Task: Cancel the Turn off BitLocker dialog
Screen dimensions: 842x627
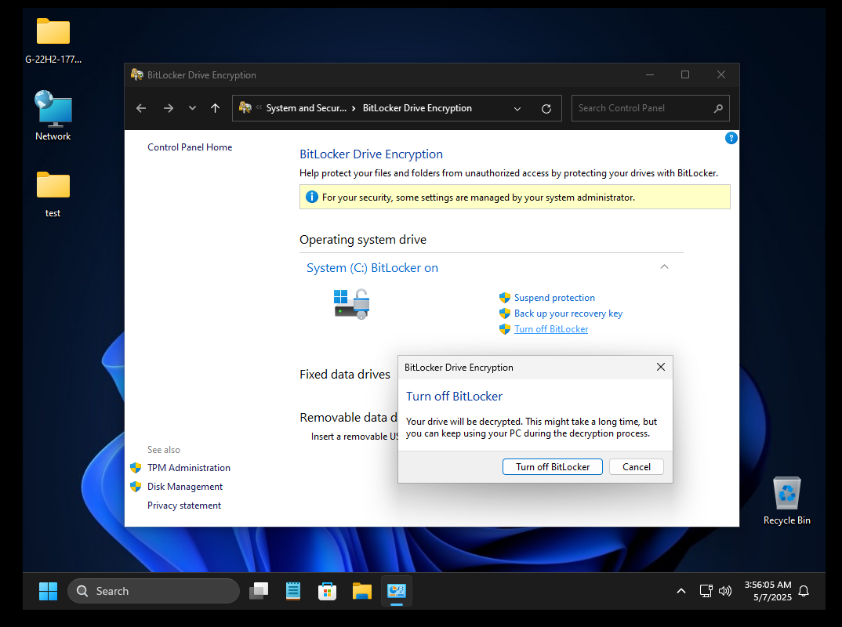Action: tap(637, 467)
